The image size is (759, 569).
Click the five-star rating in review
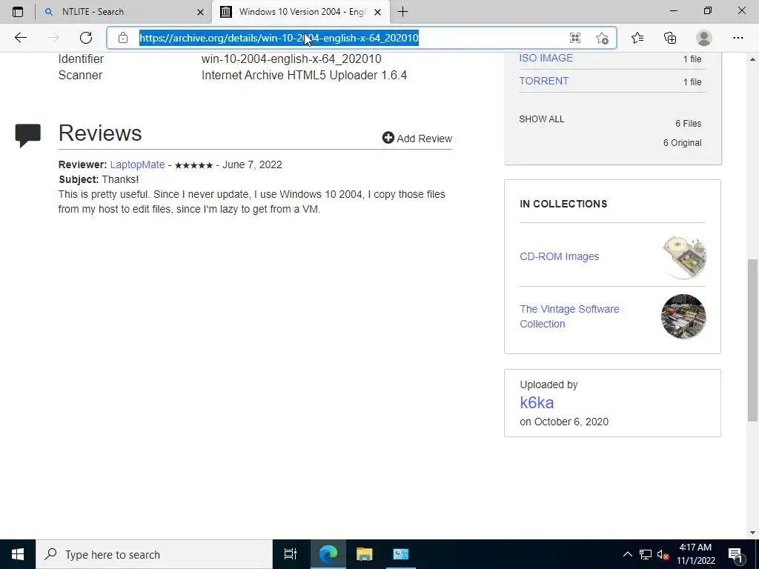click(x=193, y=165)
